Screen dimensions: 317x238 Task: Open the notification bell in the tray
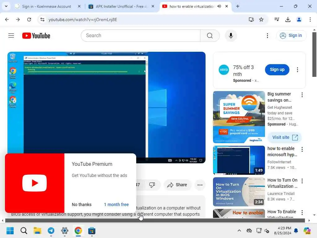[296, 231]
